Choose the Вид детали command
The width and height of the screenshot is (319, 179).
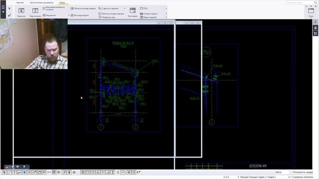[x=49, y=15]
